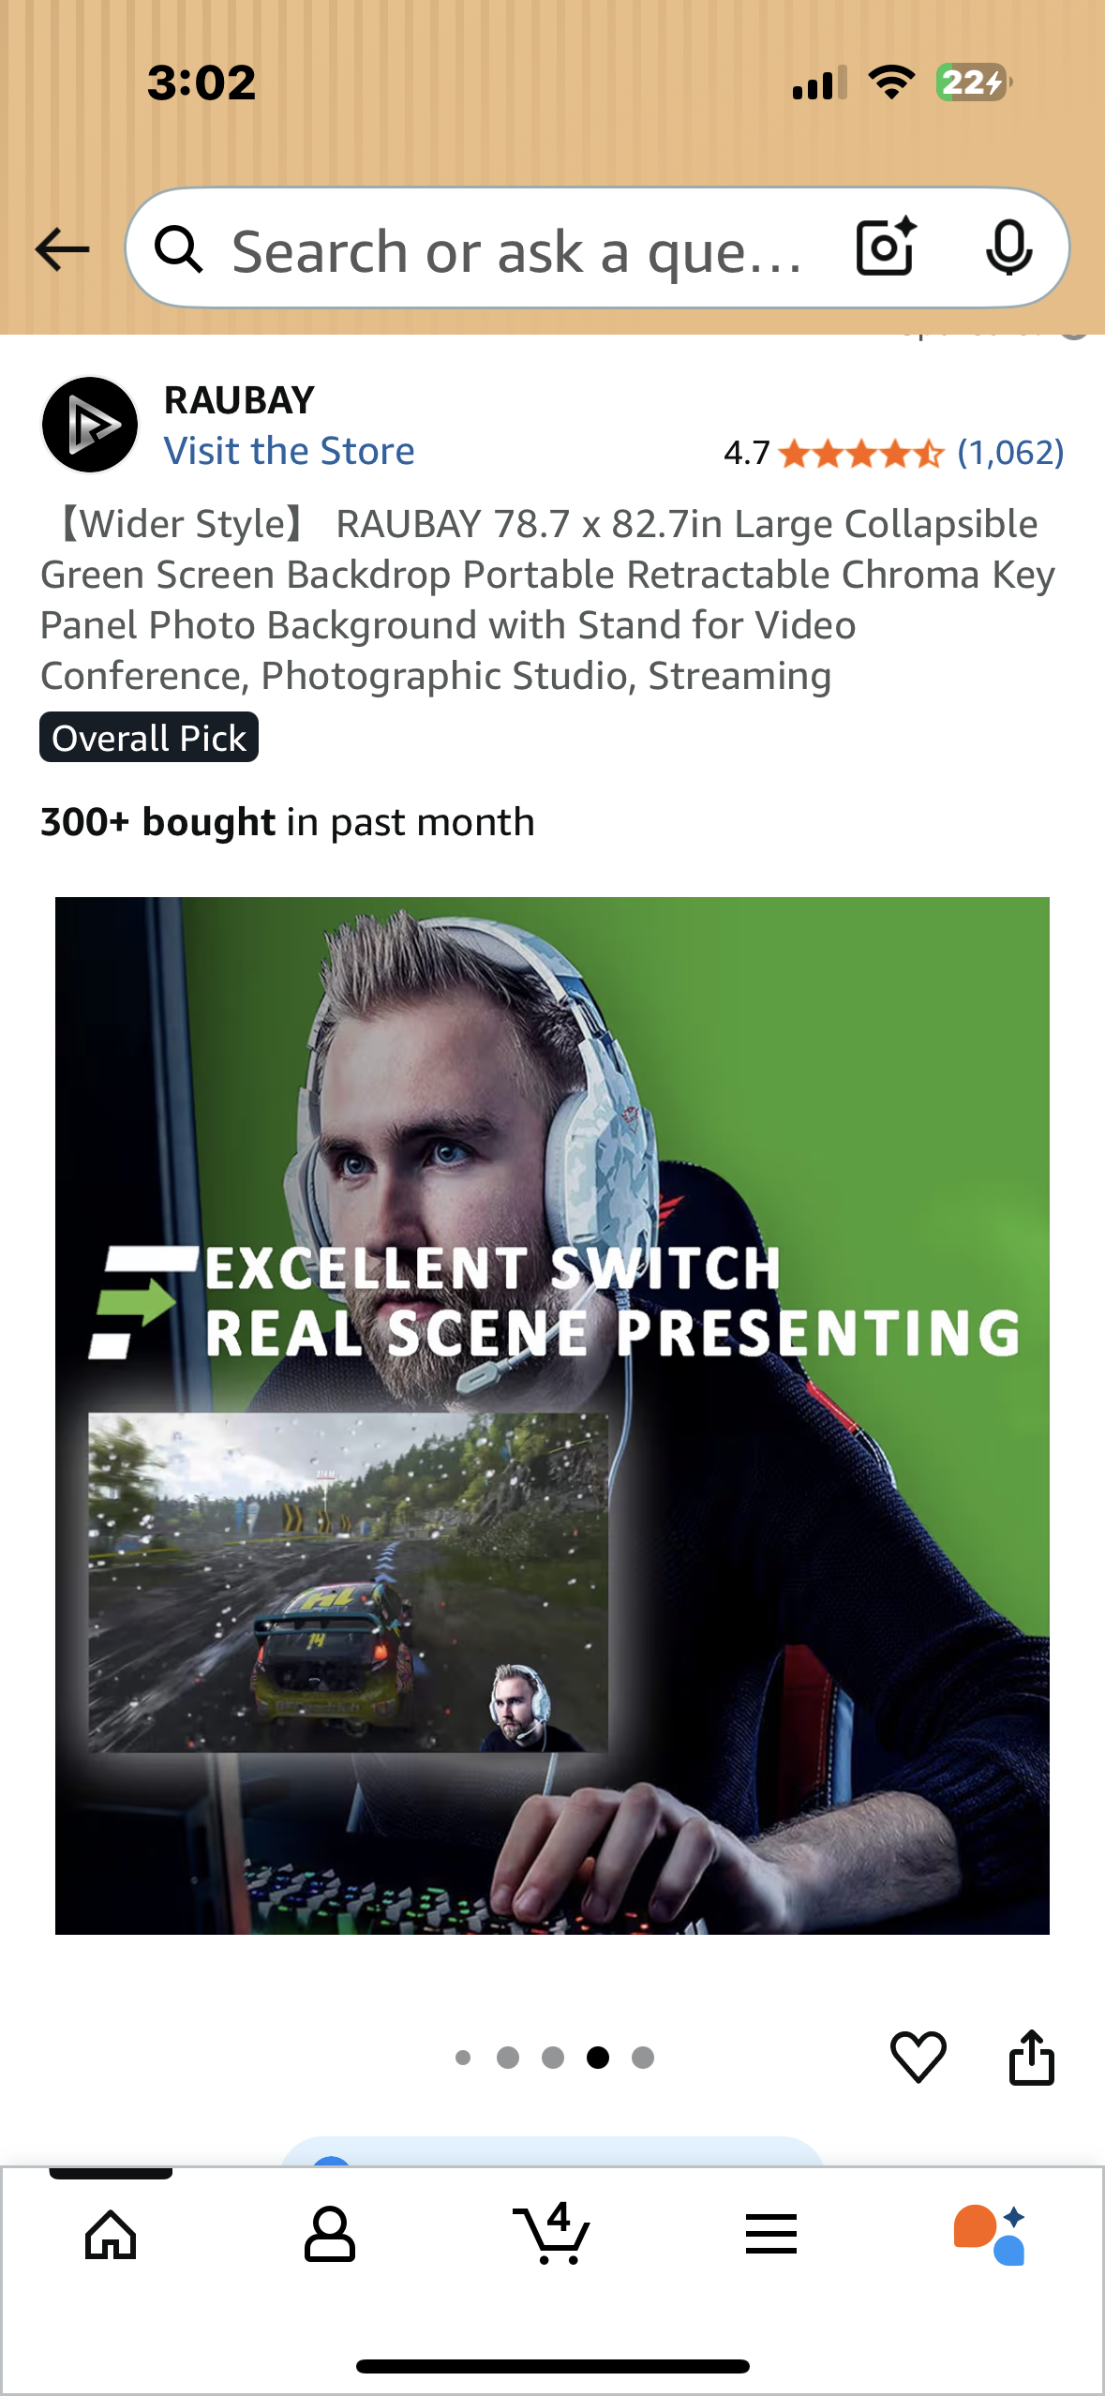Viewport: 1105px width, 2396px height.
Task: Click Visit the Store link
Action: point(289,451)
